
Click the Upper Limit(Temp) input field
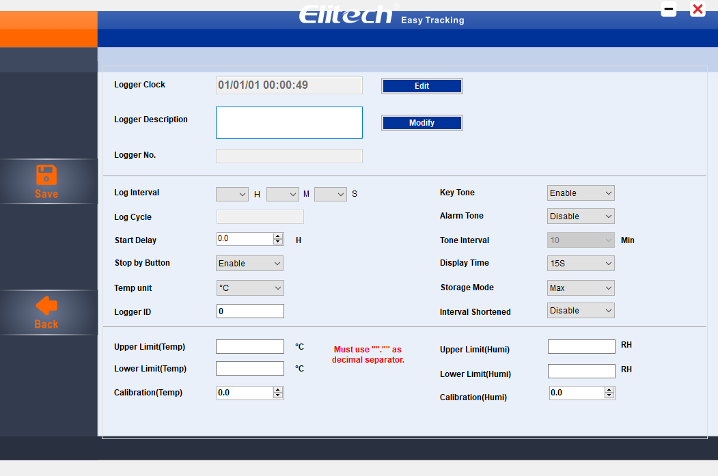[x=250, y=347]
